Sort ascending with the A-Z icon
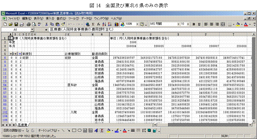Screen dimensions: 257x139 tap(104, 24)
